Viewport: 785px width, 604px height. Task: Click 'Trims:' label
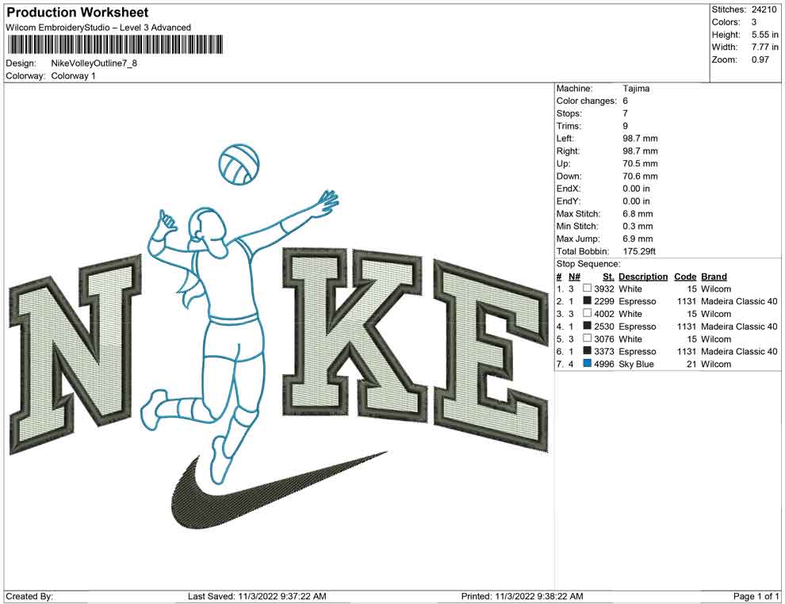coord(569,125)
